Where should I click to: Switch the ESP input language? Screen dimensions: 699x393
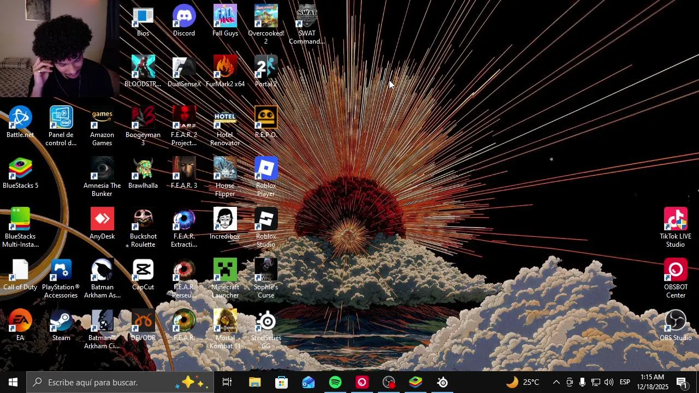click(x=625, y=382)
